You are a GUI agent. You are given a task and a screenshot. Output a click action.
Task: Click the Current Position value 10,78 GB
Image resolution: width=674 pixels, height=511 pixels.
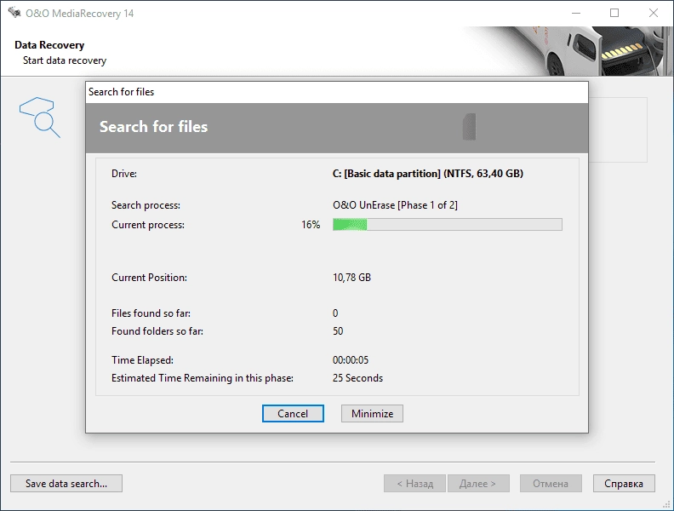351,278
